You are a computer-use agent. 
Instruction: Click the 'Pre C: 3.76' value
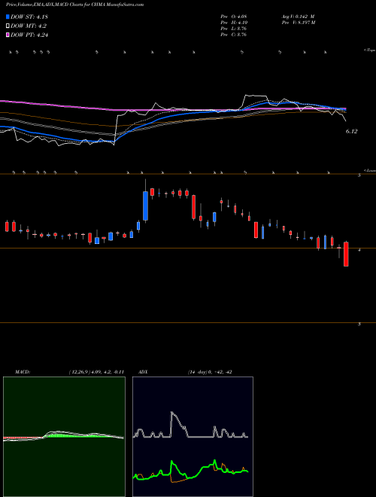(x=234, y=35)
